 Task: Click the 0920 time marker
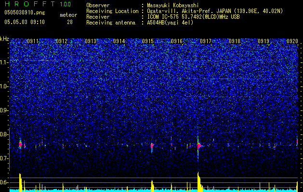click(292, 41)
